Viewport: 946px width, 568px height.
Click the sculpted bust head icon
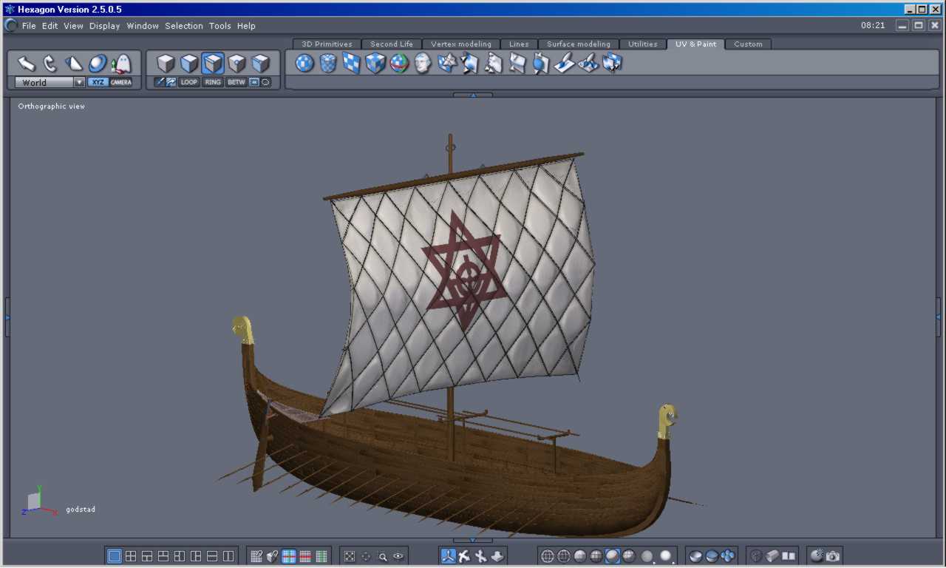tap(423, 64)
